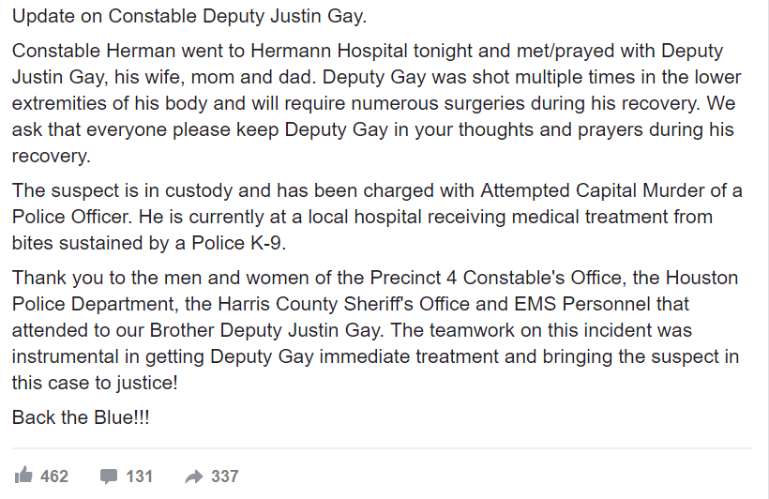Click the words 'EMS Personnel'
This screenshot has height=499, width=769.
pyautogui.click(x=582, y=304)
